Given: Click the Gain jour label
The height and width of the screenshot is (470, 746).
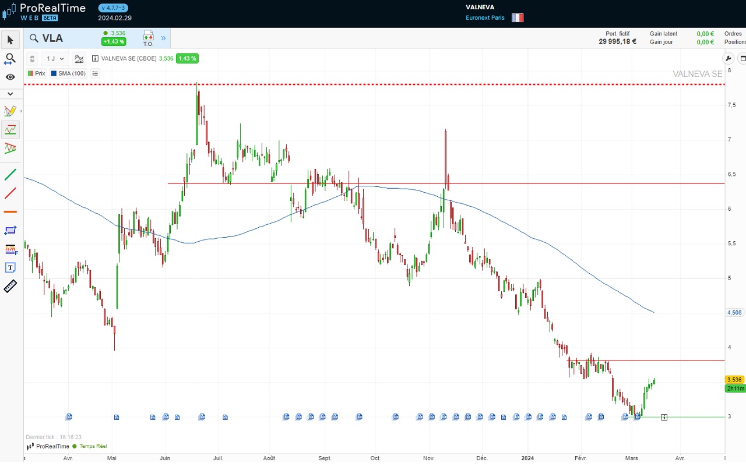Looking at the screenshot, I should click(x=661, y=42).
